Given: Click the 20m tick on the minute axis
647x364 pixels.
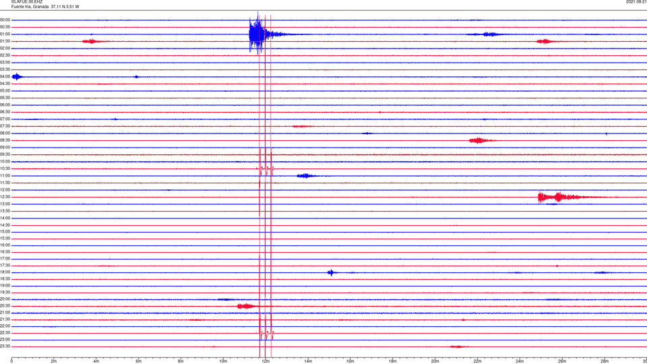Looking at the screenshot, I should [435, 361].
